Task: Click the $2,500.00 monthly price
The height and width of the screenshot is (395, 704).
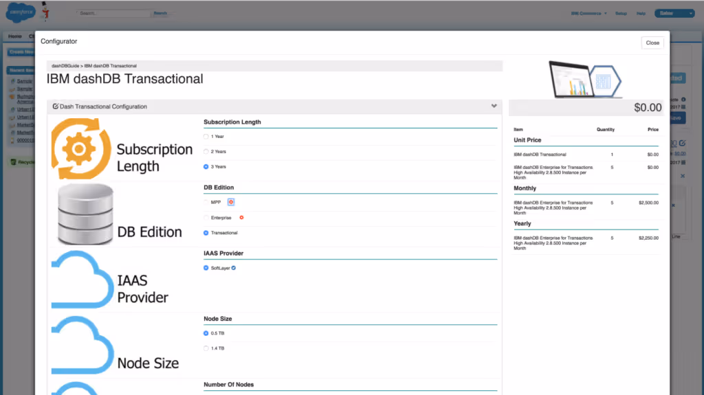Action: click(x=648, y=203)
